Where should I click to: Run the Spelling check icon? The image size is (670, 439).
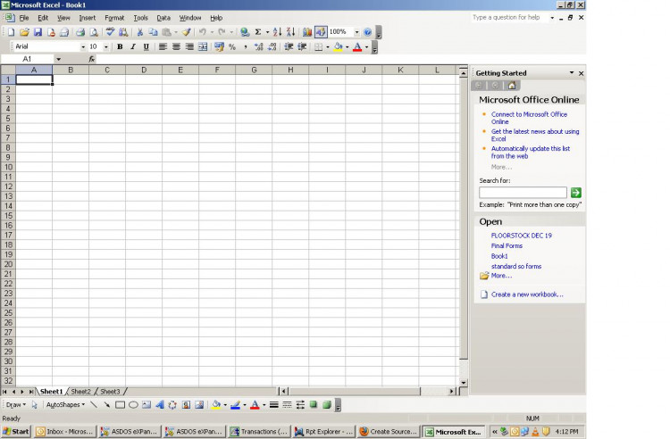click(x=110, y=32)
